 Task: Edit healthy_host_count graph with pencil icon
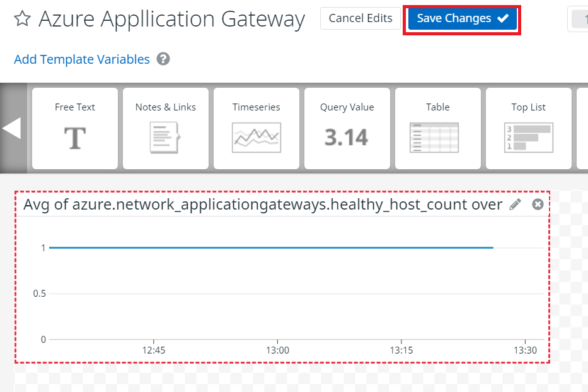coord(516,205)
